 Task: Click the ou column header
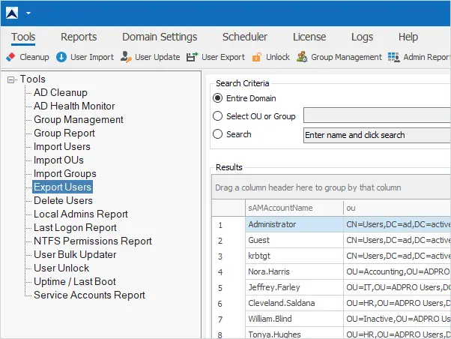click(397, 208)
